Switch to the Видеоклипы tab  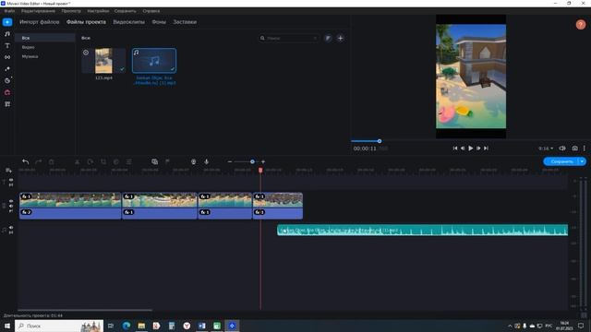[x=129, y=22]
